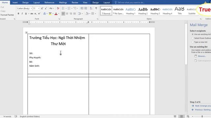Open font color dropdown arrow
211x118 pixels.
coord(59,14)
